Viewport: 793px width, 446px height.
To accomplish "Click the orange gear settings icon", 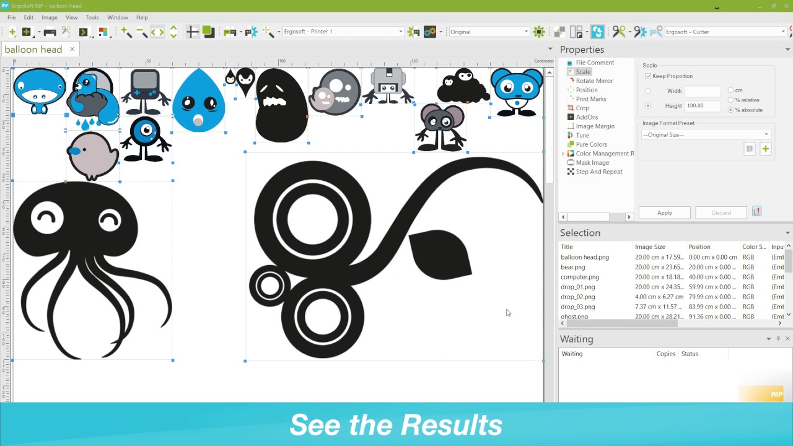I will click(x=430, y=32).
